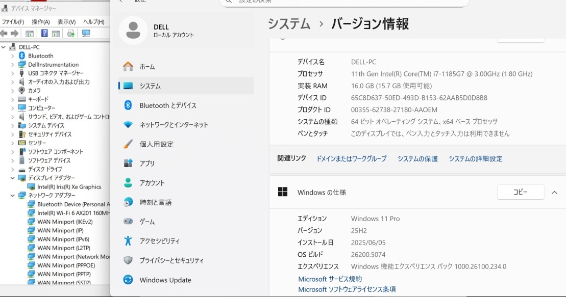
Task: Click Device Manager forward arrow toolbar icon
Action: click(x=14, y=34)
